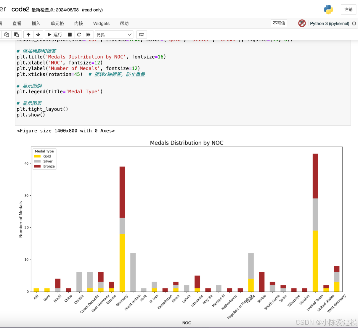Click the Medal Type legend title
The height and width of the screenshot is (328, 358).
[x=44, y=151]
